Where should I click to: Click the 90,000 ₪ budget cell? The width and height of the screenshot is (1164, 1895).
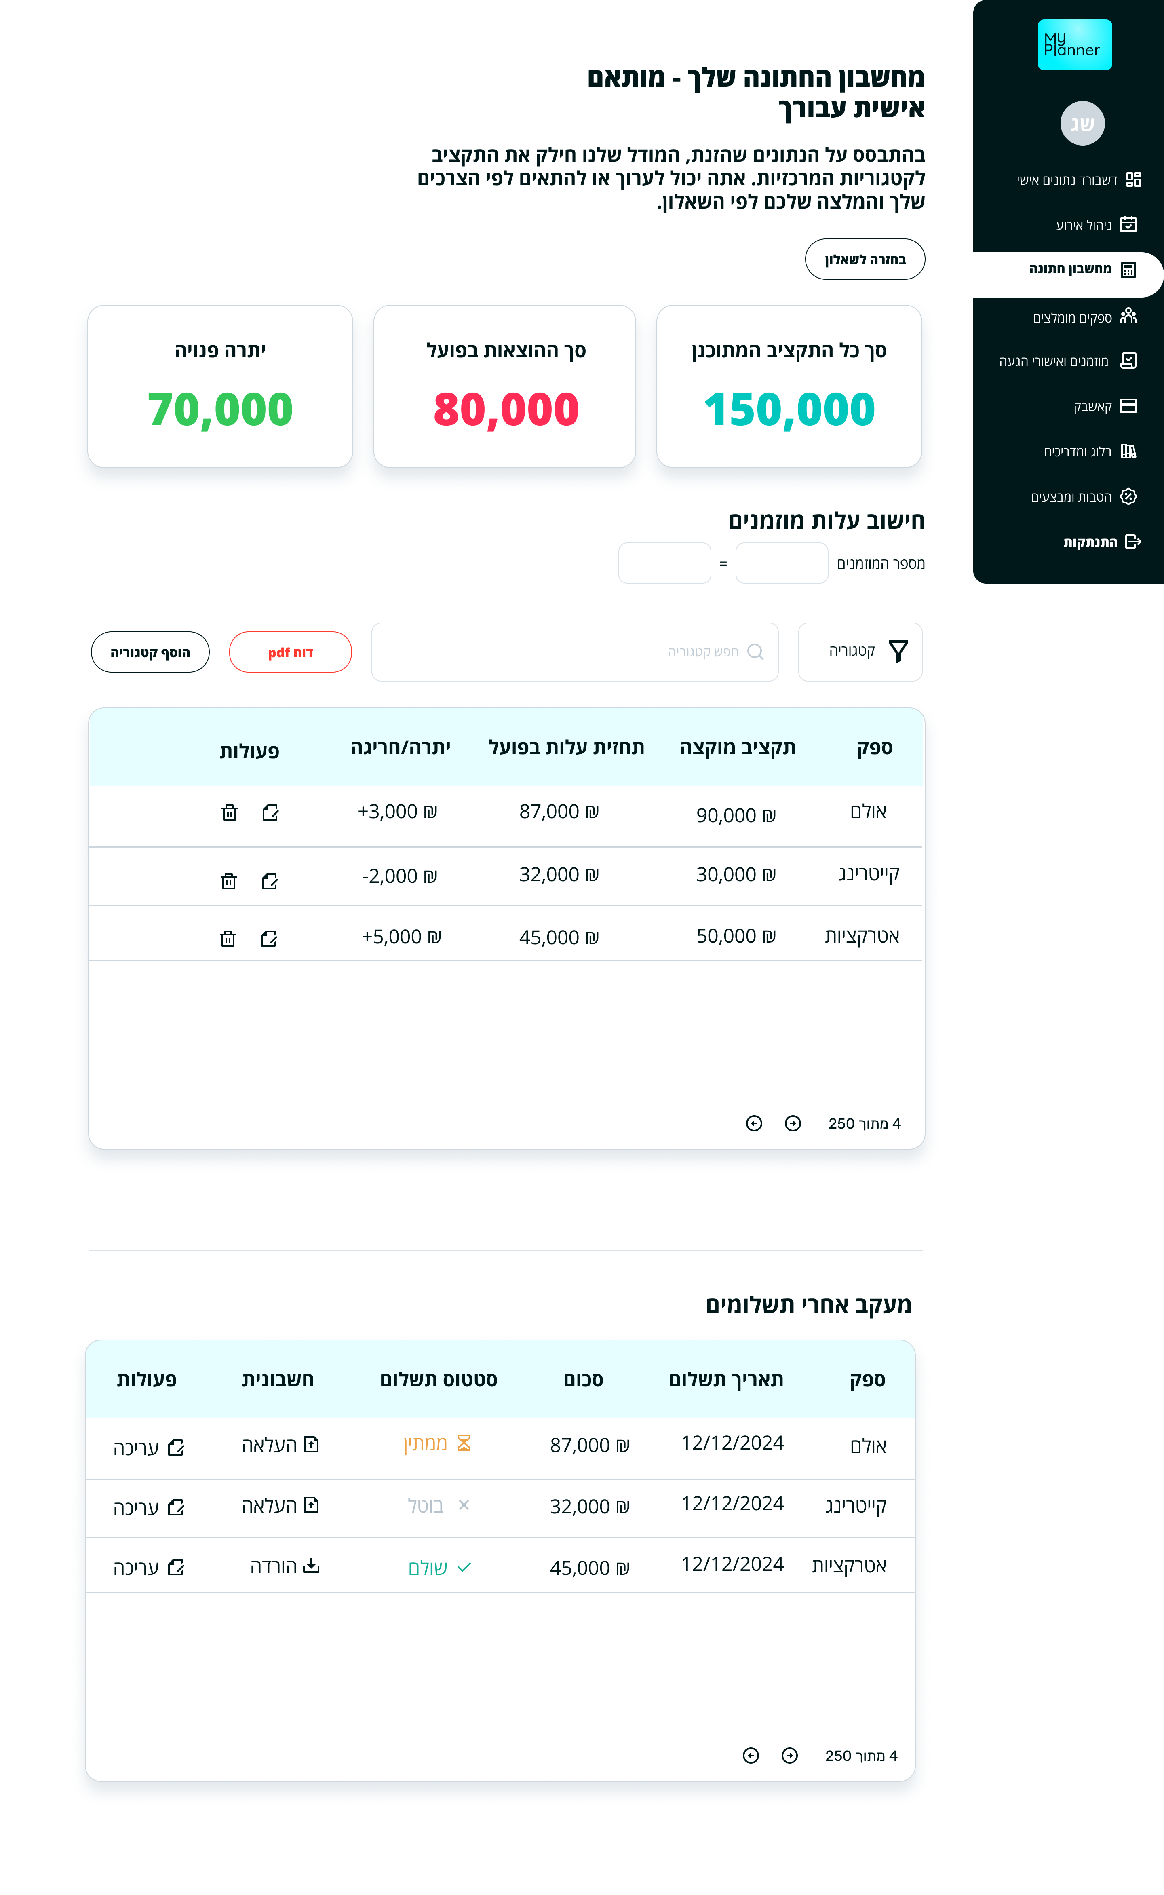pos(736,816)
